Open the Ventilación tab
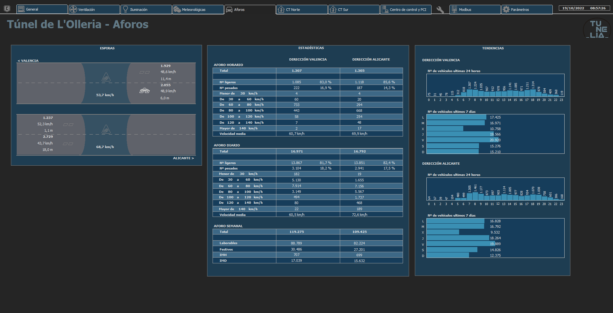 point(94,10)
